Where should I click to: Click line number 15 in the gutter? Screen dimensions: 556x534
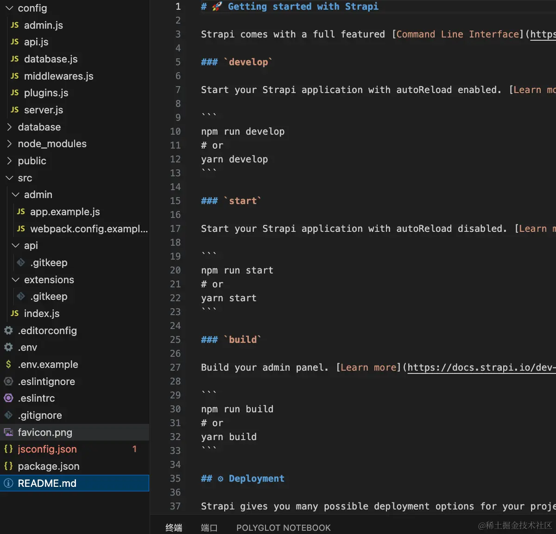(x=175, y=201)
